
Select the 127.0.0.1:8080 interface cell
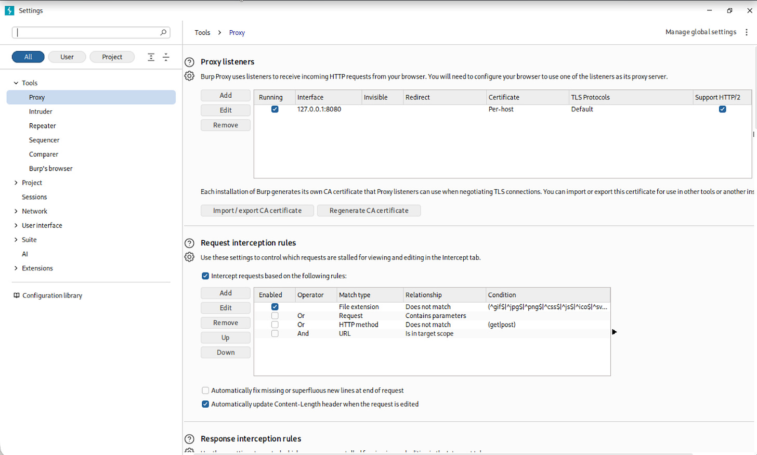coord(328,109)
